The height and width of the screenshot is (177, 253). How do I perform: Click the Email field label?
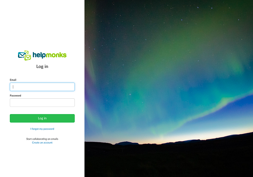13,80
